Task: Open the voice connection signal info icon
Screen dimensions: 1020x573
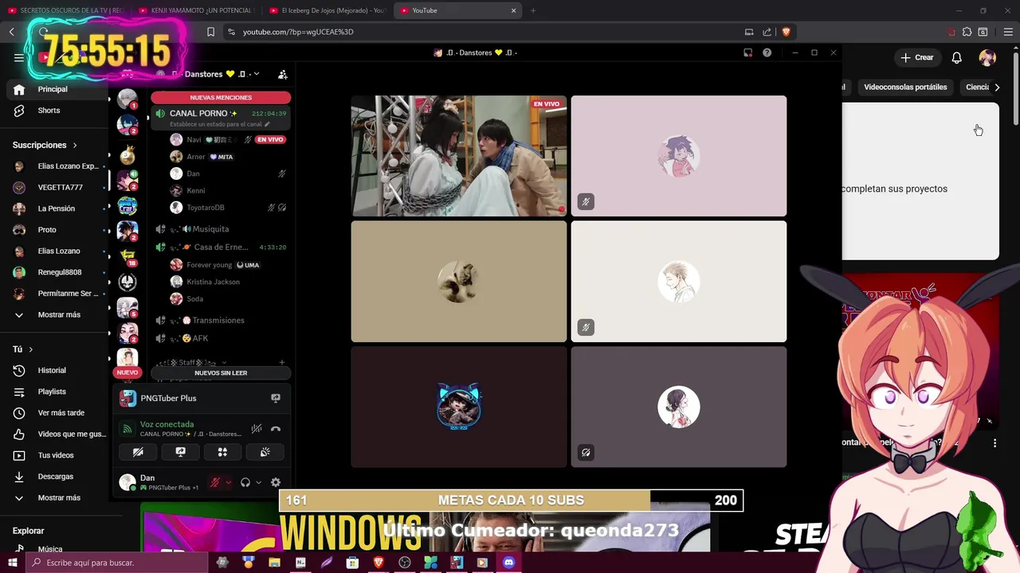Action: pyautogui.click(x=127, y=429)
